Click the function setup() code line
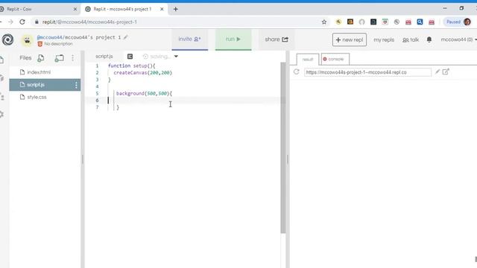 tap(132, 66)
